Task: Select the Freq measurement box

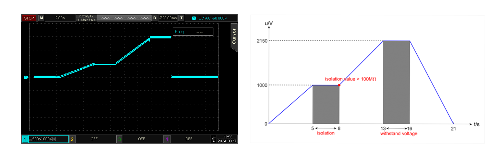Action: tap(193, 32)
